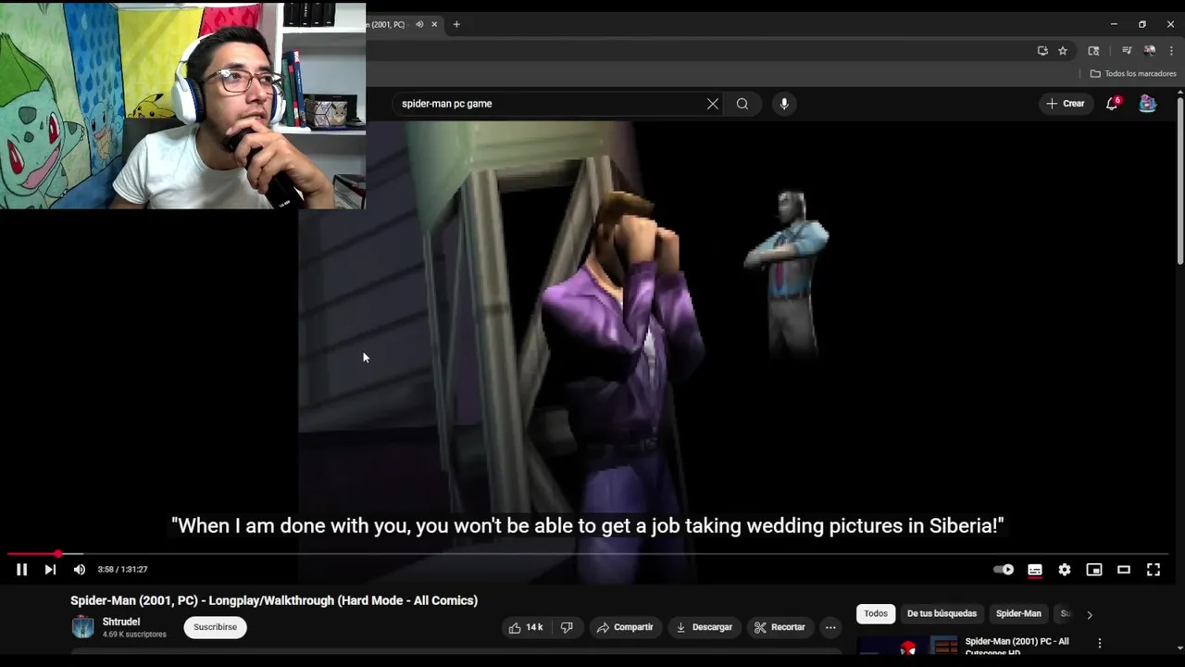
Task: Select the (2001, PC) browser tab
Action: tap(388, 24)
